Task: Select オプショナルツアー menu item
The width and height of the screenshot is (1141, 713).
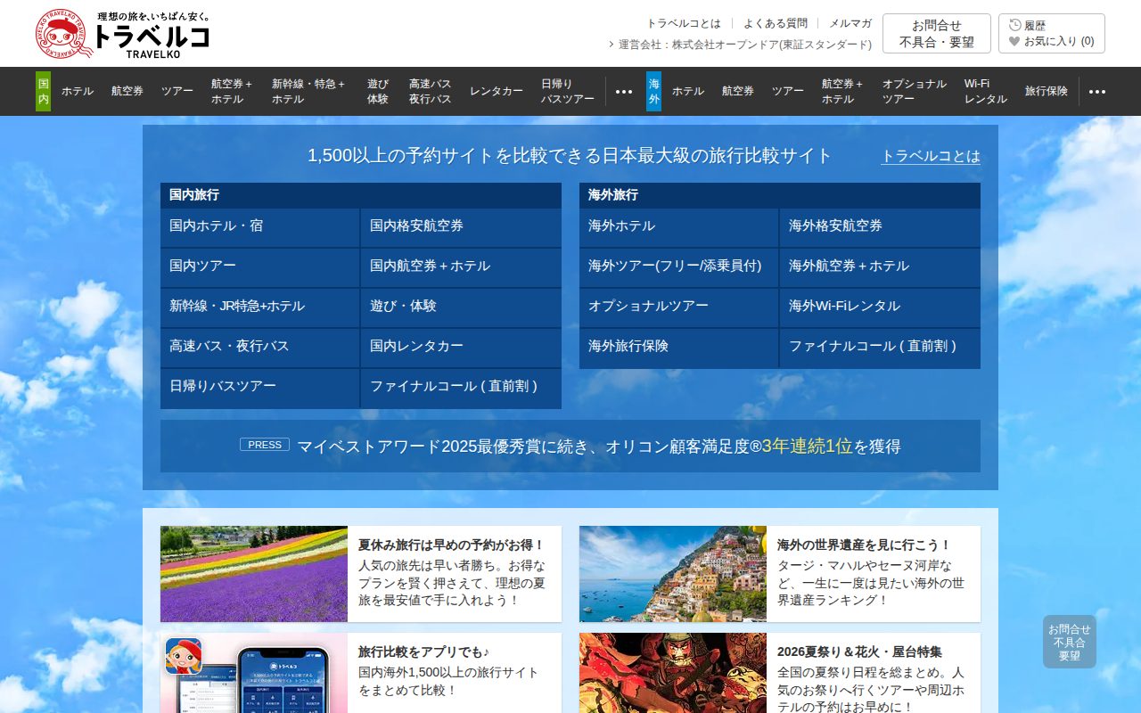Action: click(915, 91)
